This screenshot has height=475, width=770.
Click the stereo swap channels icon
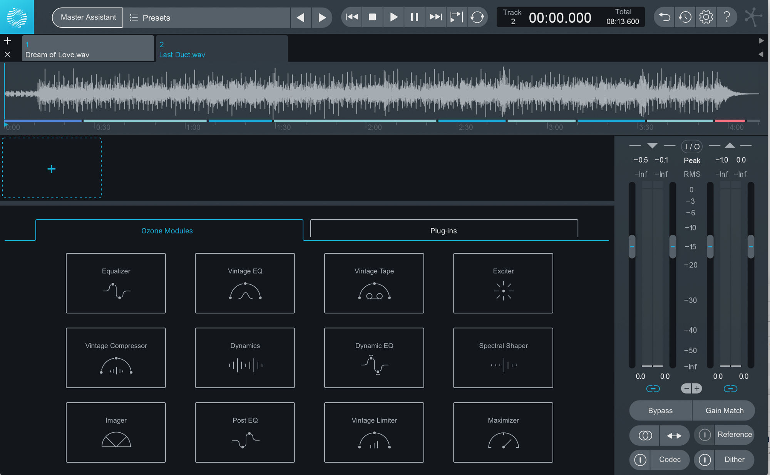coord(674,435)
